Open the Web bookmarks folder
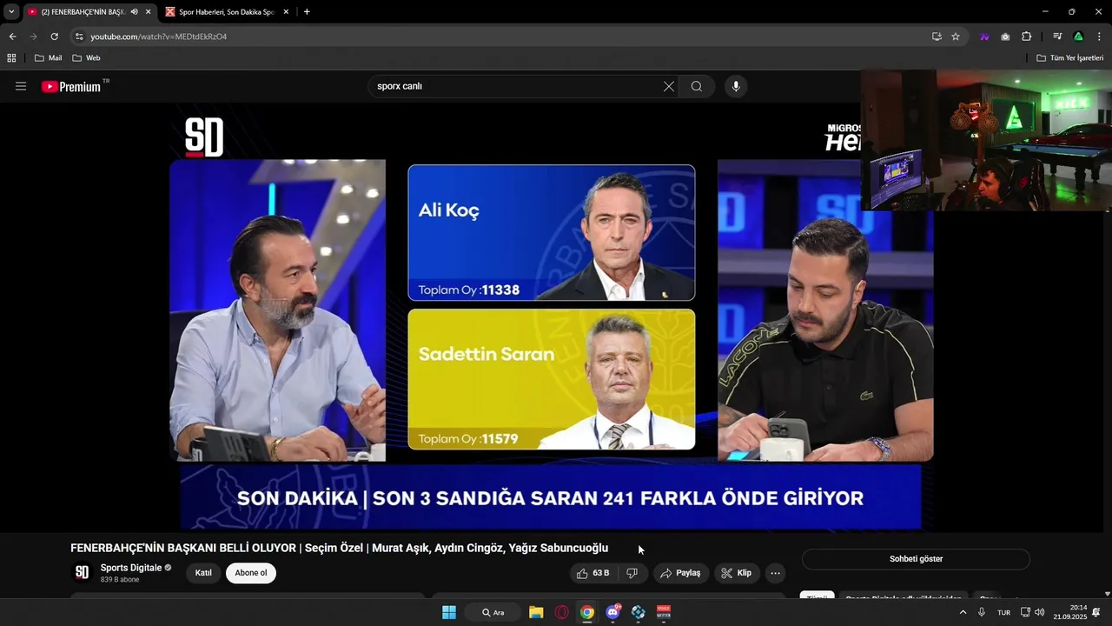 pos(86,58)
